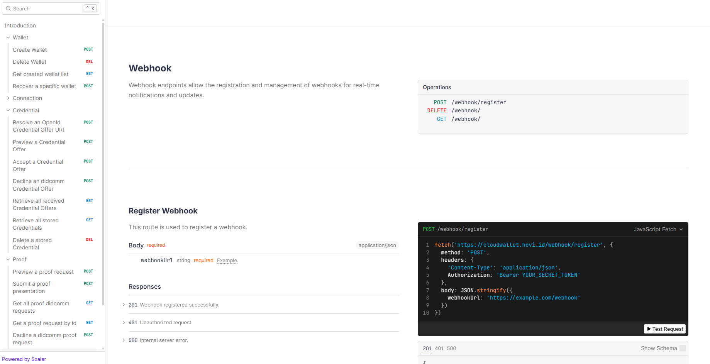Viewport: 710px width, 364px height.
Task: Switch to the 500 response example tab
Action: pyautogui.click(x=451, y=348)
